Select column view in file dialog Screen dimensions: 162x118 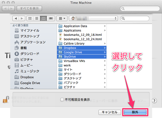point(43,18)
